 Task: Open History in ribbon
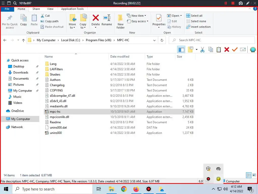click(x=174, y=27)
